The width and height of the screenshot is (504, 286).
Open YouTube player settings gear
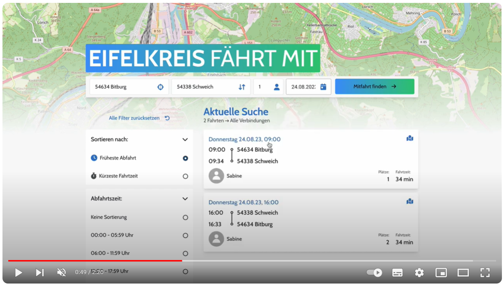pos(419,272)
